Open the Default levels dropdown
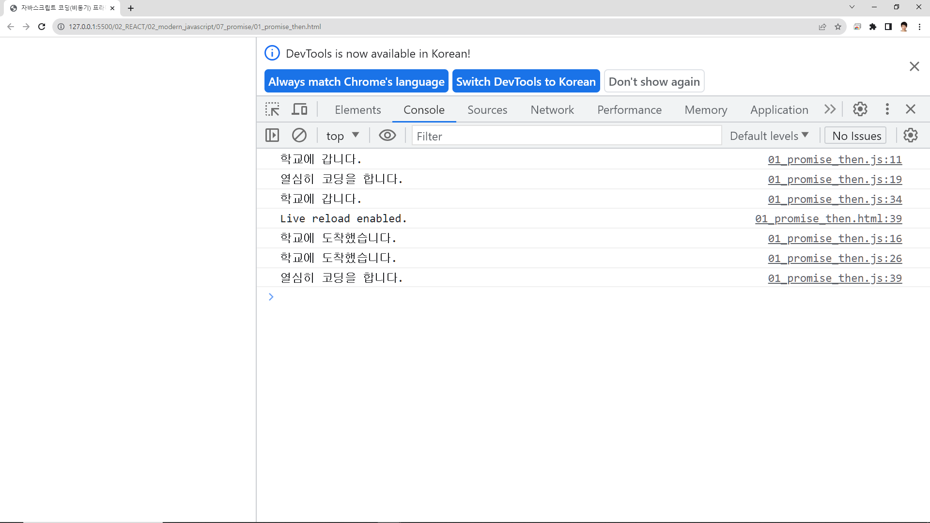The width and height of the screenshot is (930, 523). [769, 136]
